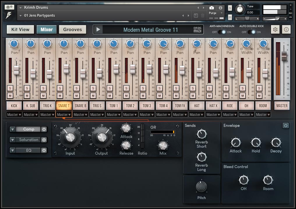Image resolution: width=296 pixels, height=209 pixels.
Task: Click the Kontakt stereo pan L-R slider
Action: [247, 19]
